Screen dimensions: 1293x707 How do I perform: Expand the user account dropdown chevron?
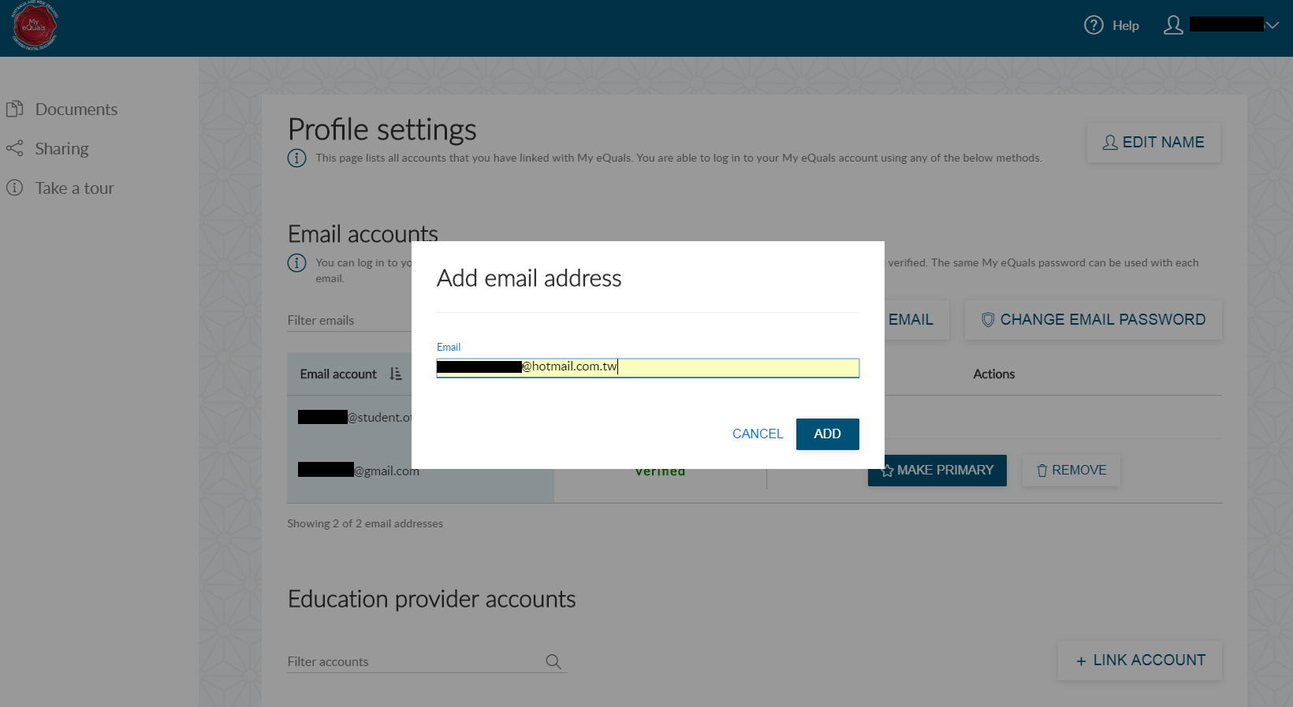point(1272,25)
